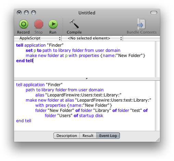The height and width of the screenshot is (161, 174).
Task: Click 'folder "Users" of startup disk' in log
Action: 74,116
